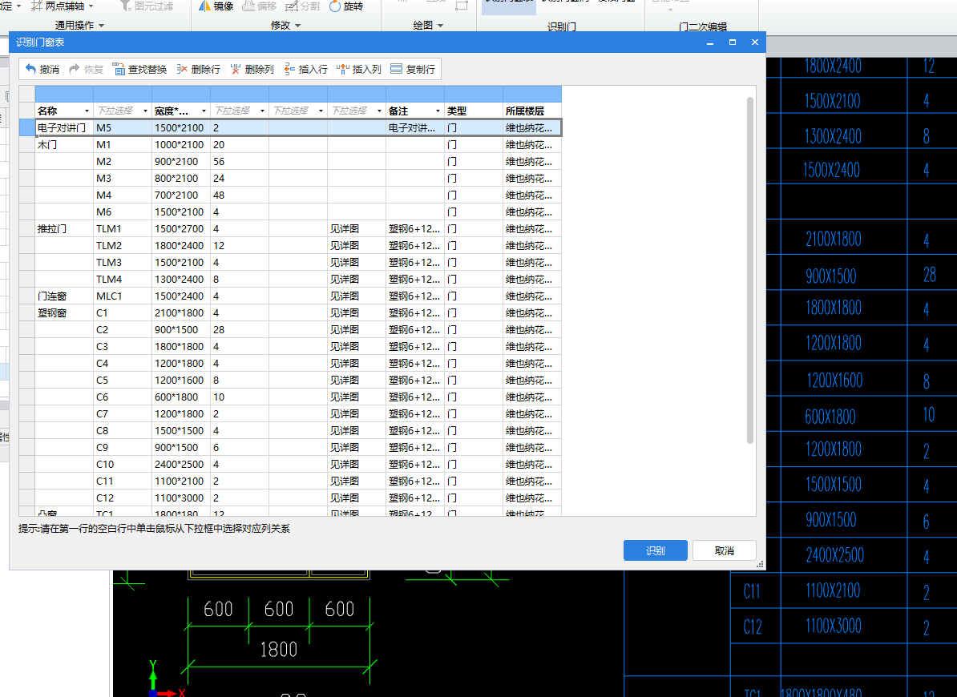Expand the 绘图 ribbon group dropdown
Image resolution: width=957 pixels, height=697 pixels.
point(441,26)
